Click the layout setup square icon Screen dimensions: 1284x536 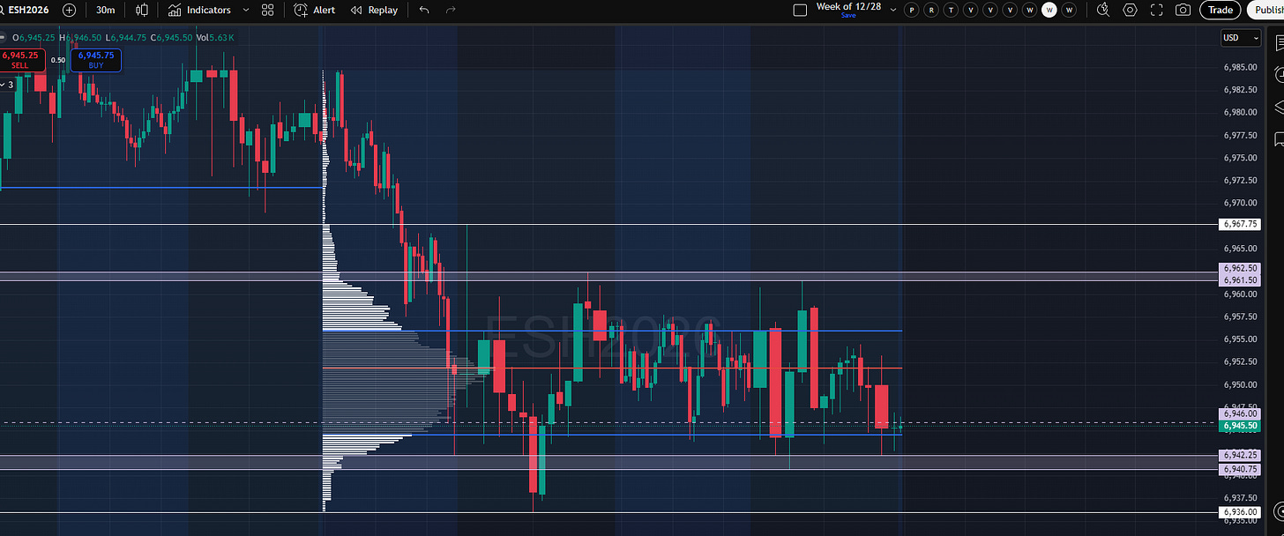pyautogui.click(x=800, y=10)
